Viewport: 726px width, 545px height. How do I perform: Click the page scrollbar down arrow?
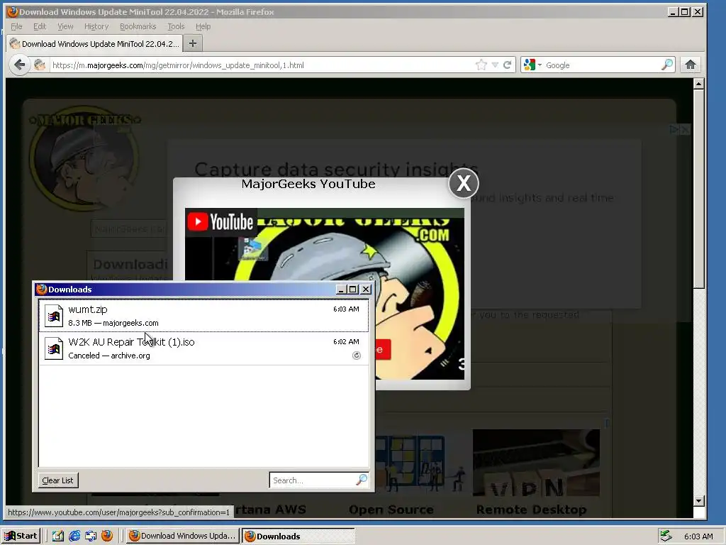699,500
